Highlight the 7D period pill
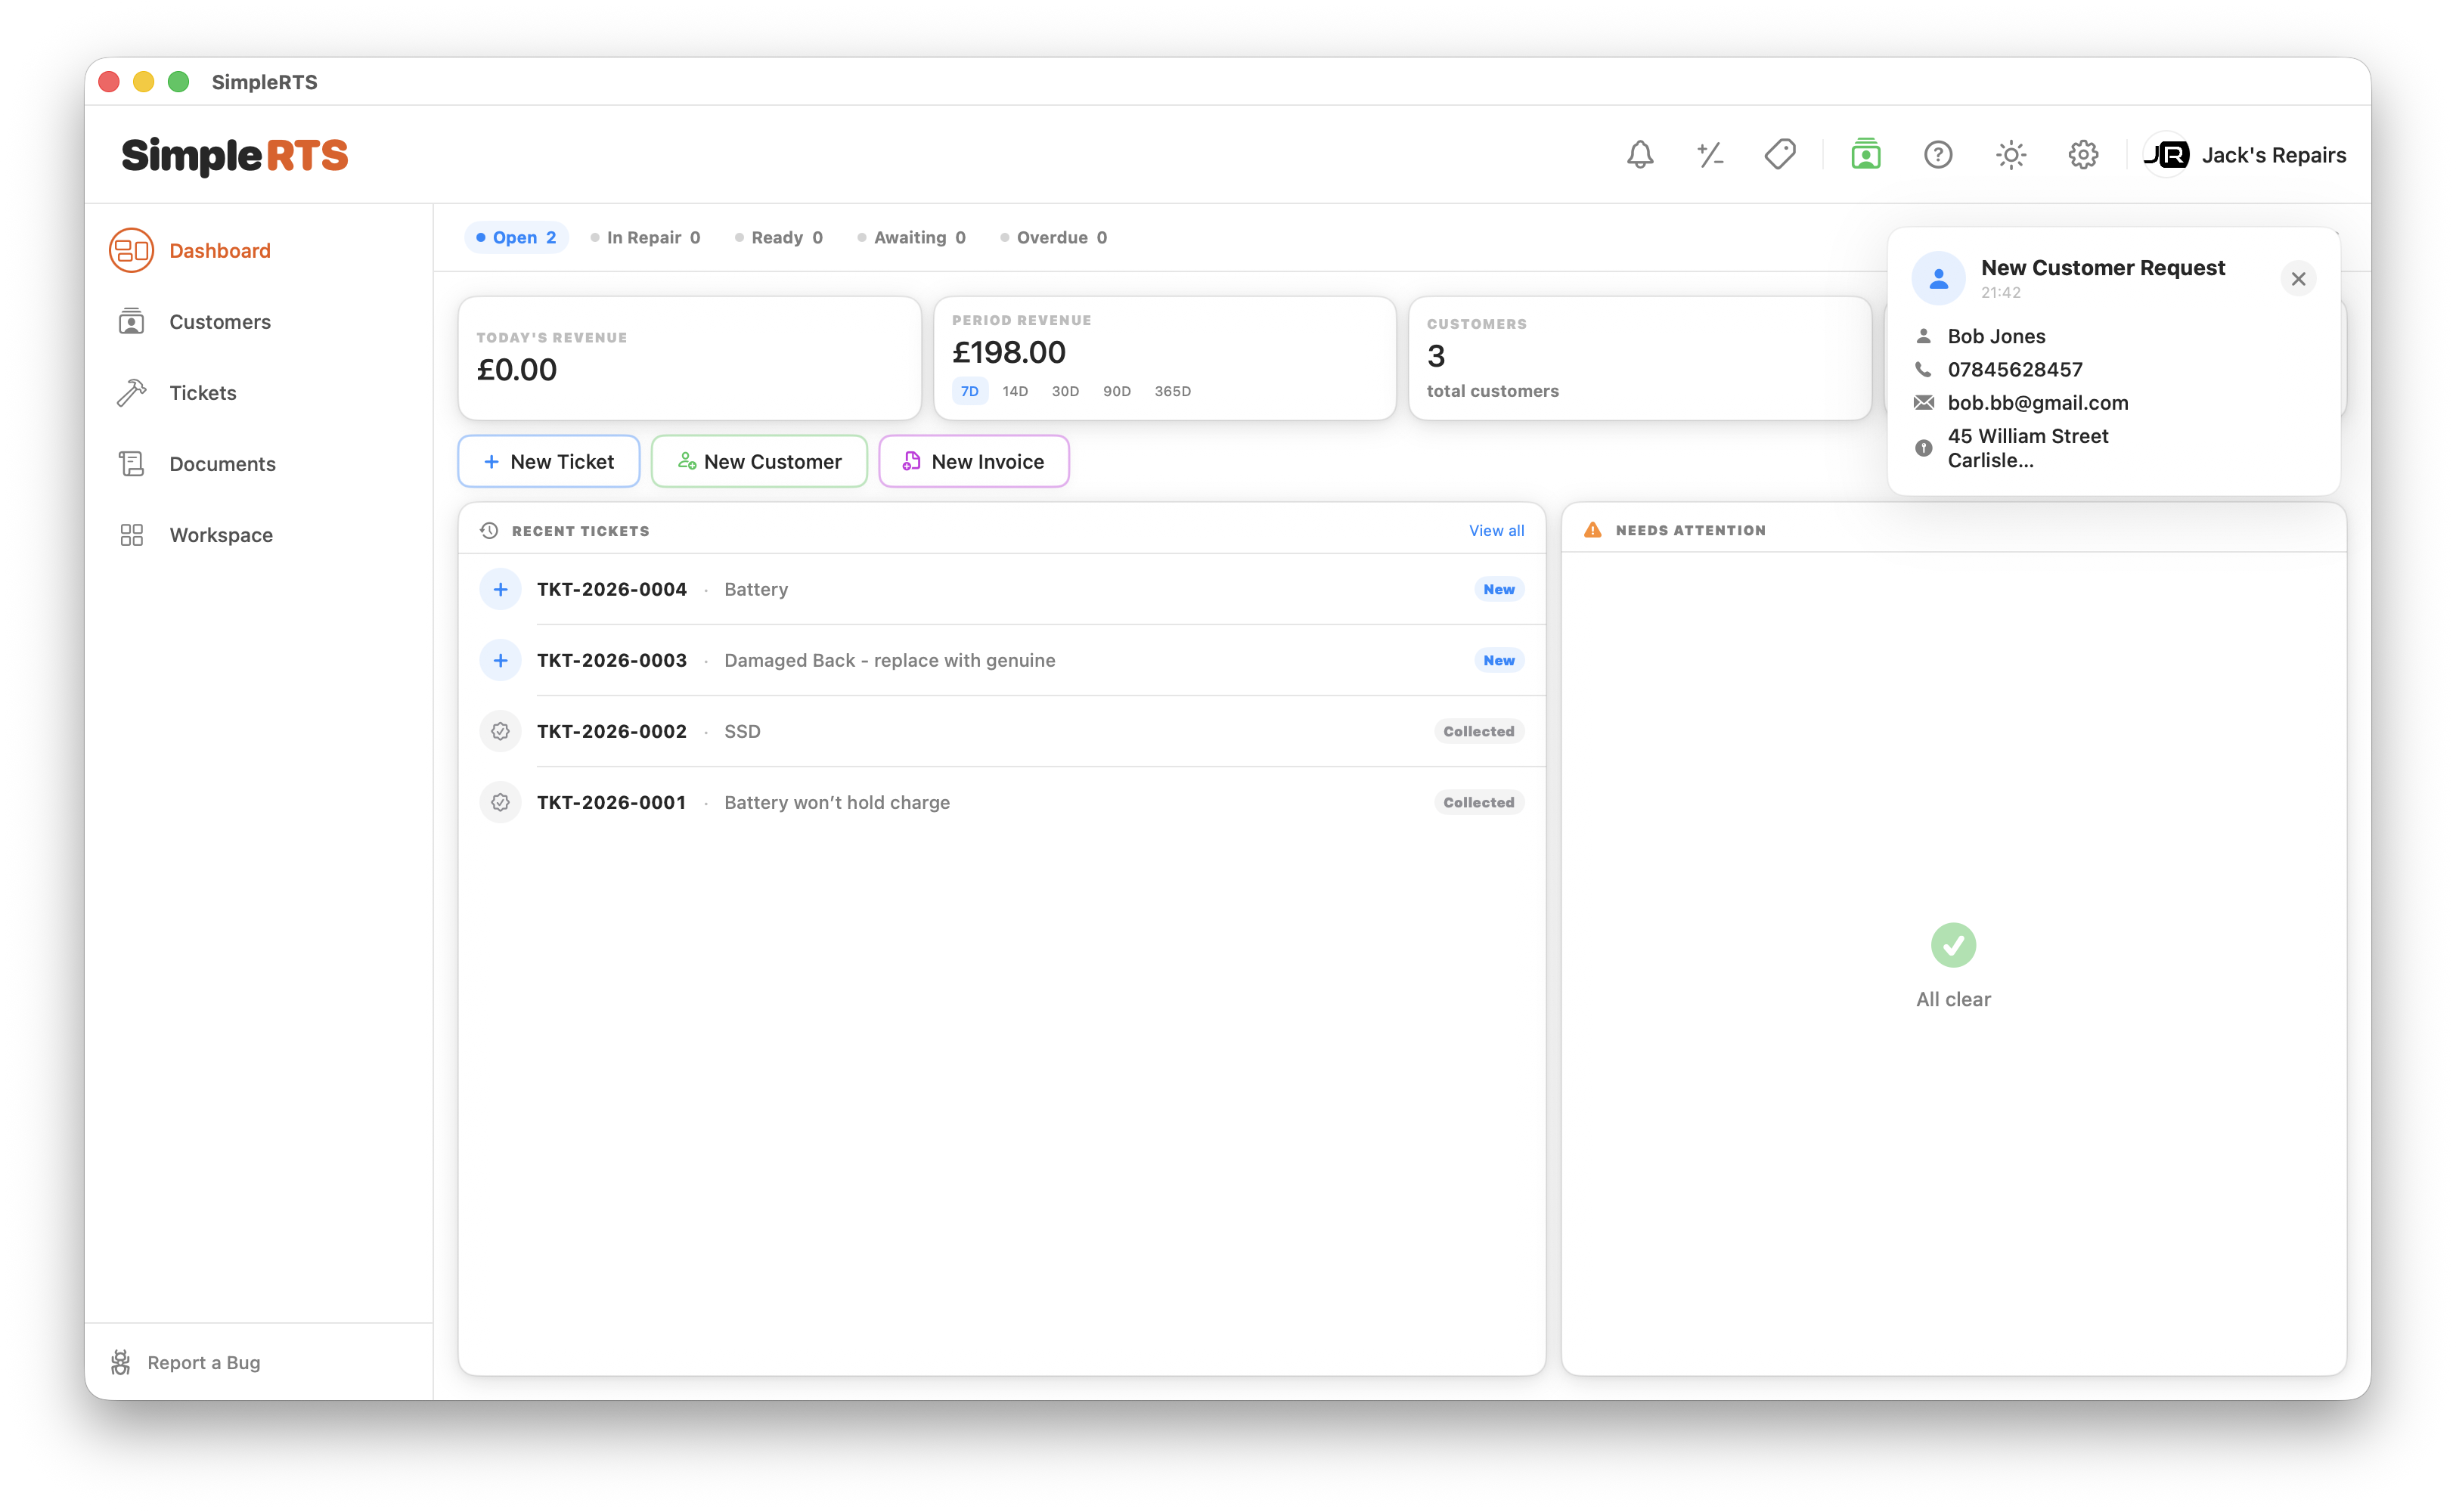 coord(969,391)
